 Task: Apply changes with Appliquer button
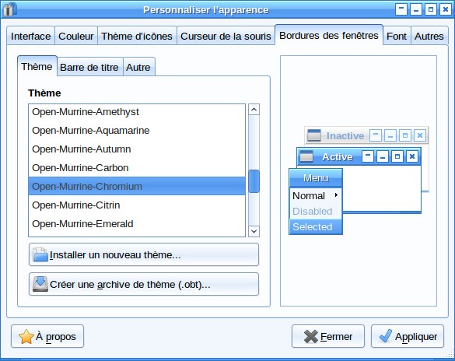(408, 336)
